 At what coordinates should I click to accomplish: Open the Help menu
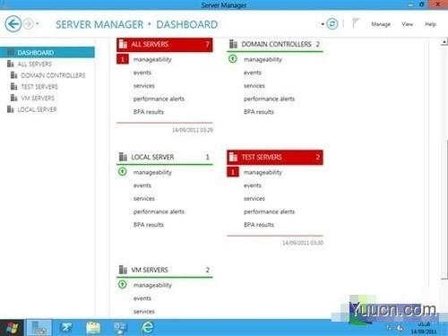pyautogui.click(x=430, y=24)
